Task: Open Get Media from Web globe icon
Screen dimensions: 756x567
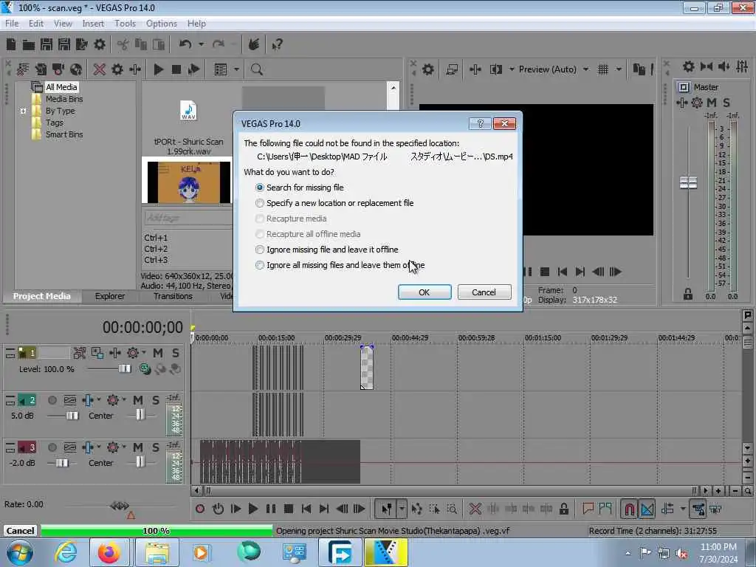Action: 76,69
